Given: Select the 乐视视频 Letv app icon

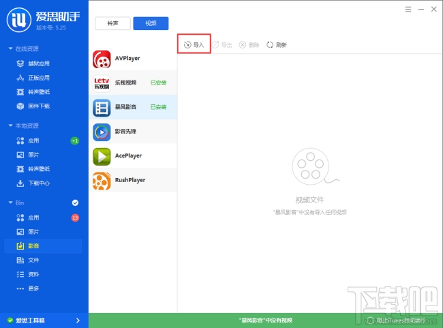Looking at the screenshot, I should [102, 84].
